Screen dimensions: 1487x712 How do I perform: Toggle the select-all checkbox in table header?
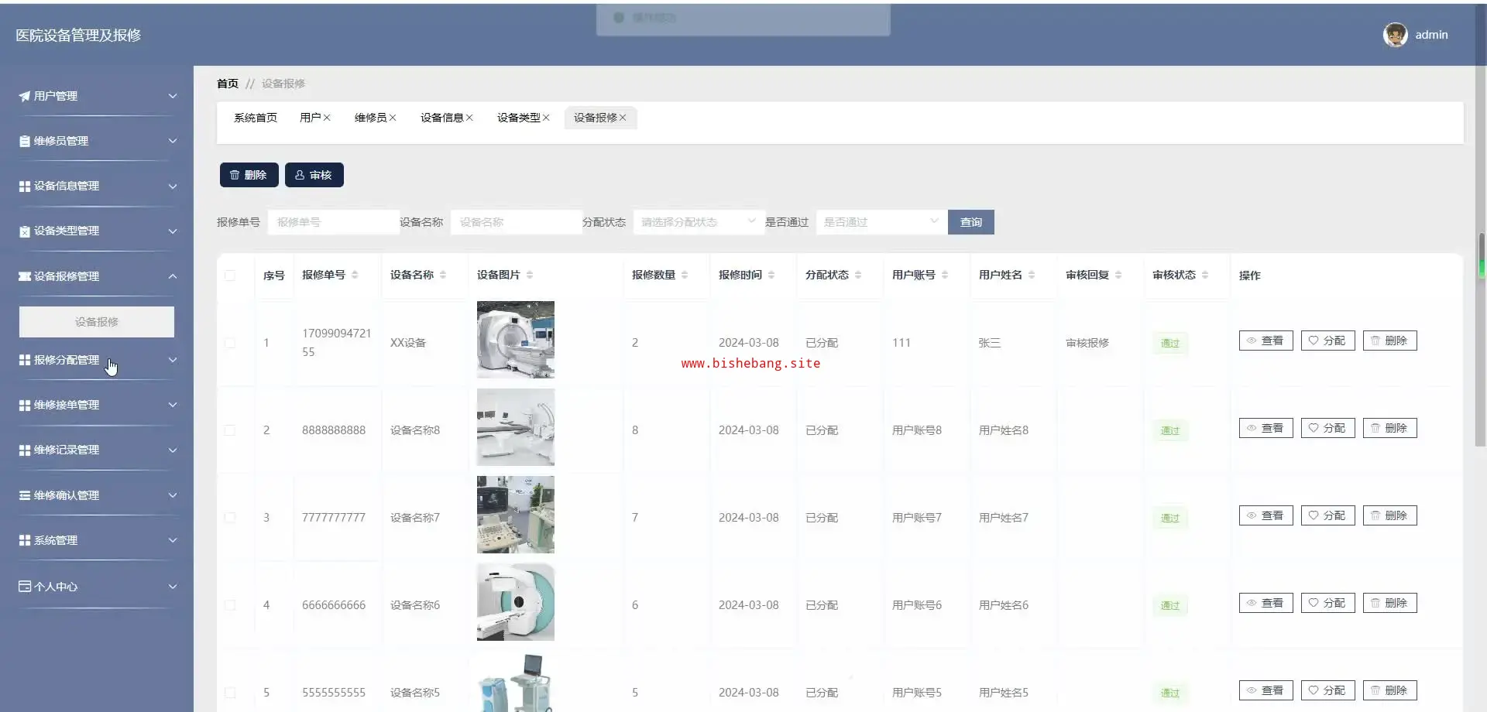(230, 276)
